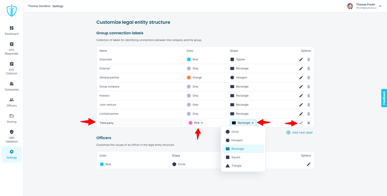The width and height of the screenshot is (387, 196).
Task: Open the Companies page
Action: click(x=12, y=86)
